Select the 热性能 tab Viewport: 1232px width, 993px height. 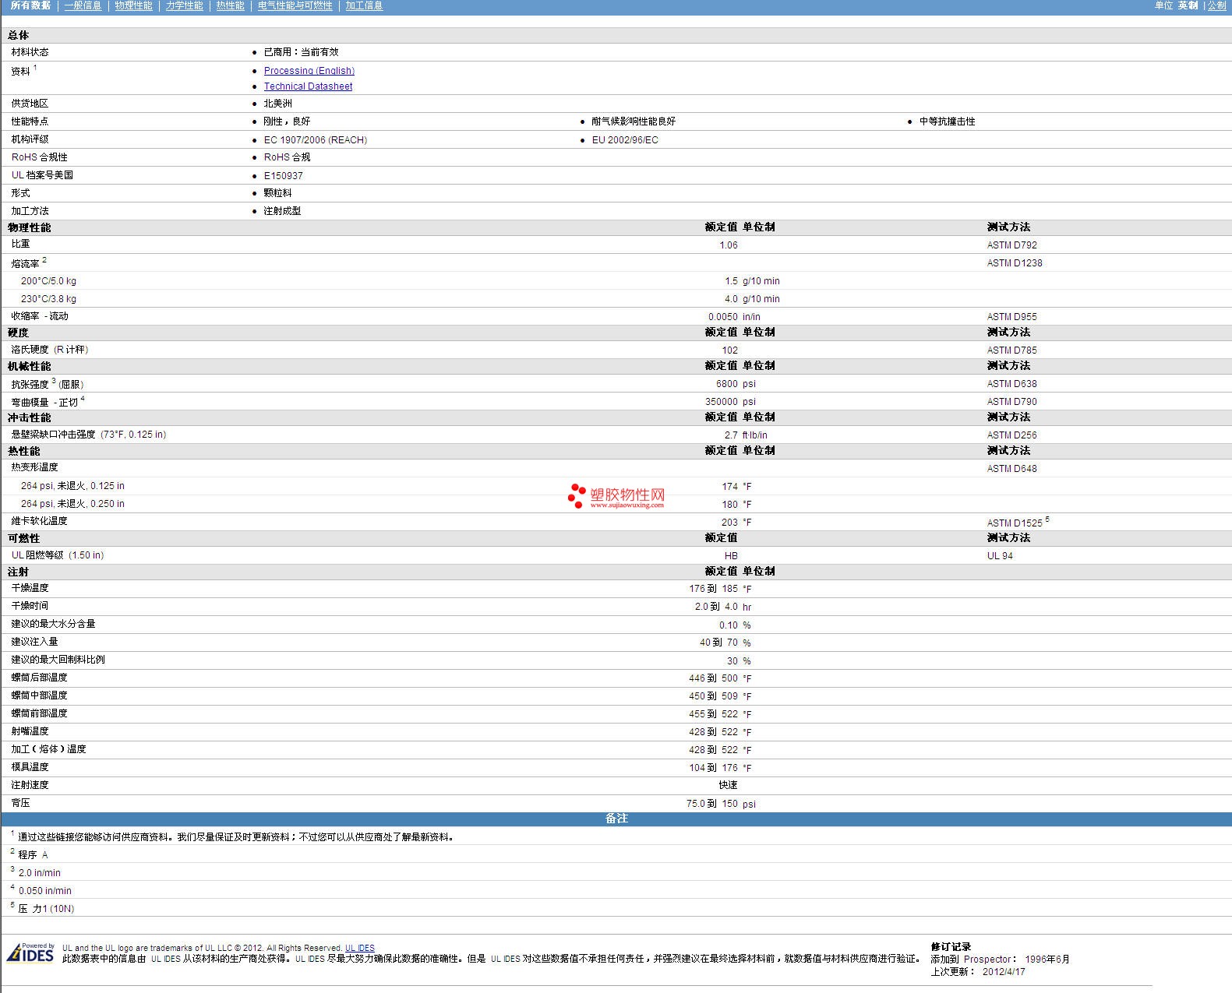click(230, 5)
